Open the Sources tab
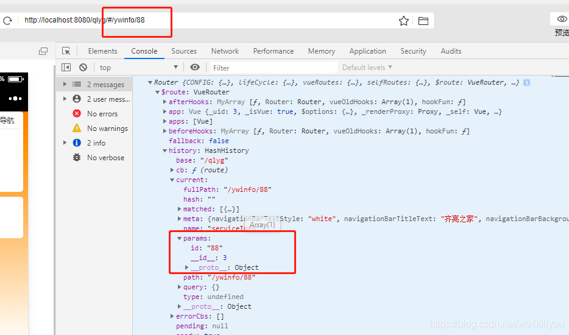Screen dimensions: 569x335 click(x=184, y=51)
